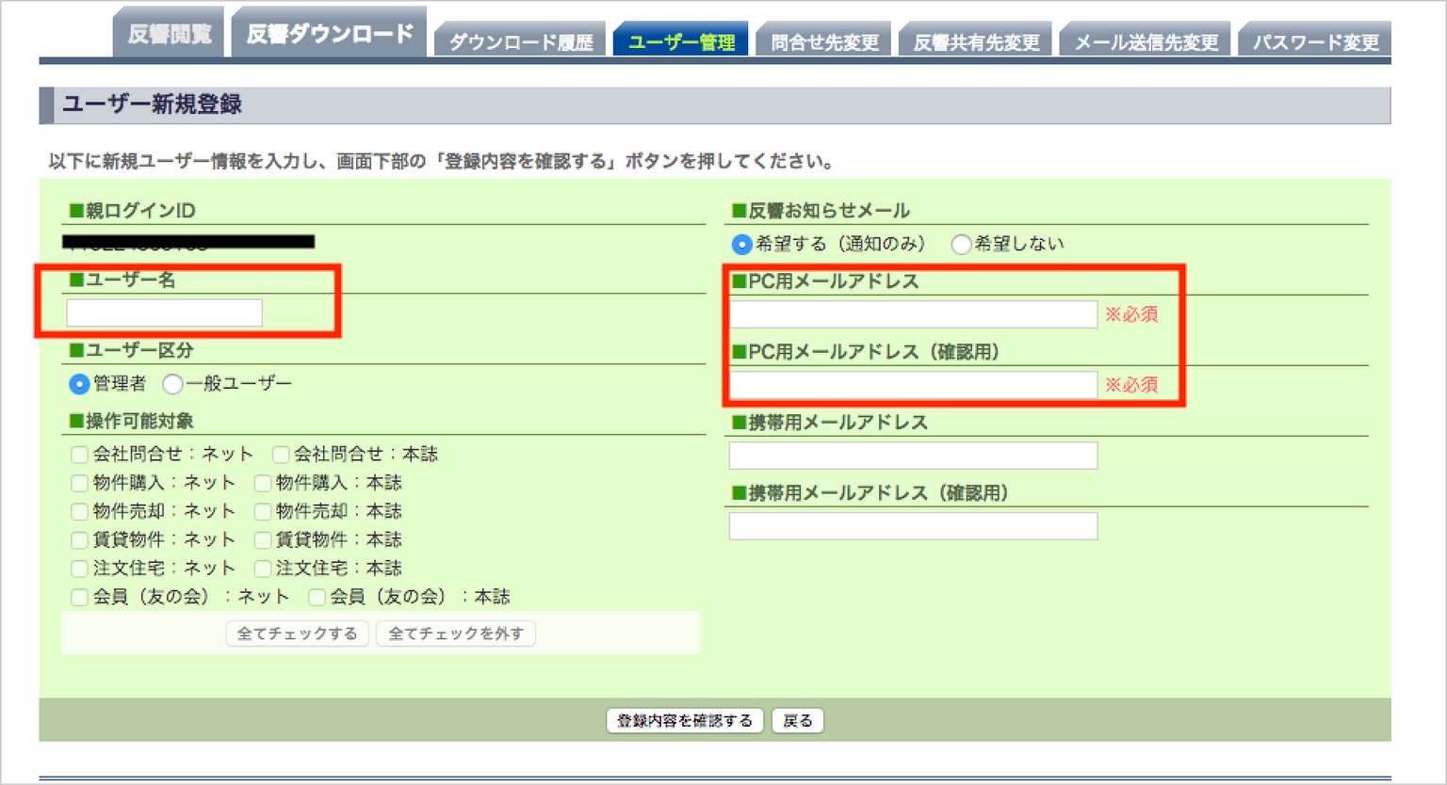The width and height of the screenshot is (1447, 785).
Task: Click the 全てチェックを外す button
Action: point(456,633)
